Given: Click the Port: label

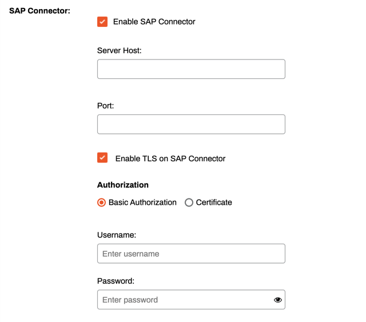Looking at the screenshot, I should [x=105, y=106].
